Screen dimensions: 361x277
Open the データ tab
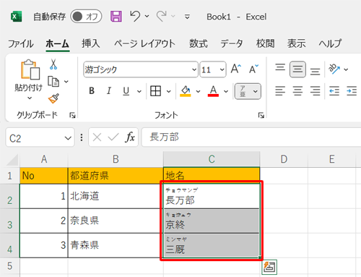[232, 43]
